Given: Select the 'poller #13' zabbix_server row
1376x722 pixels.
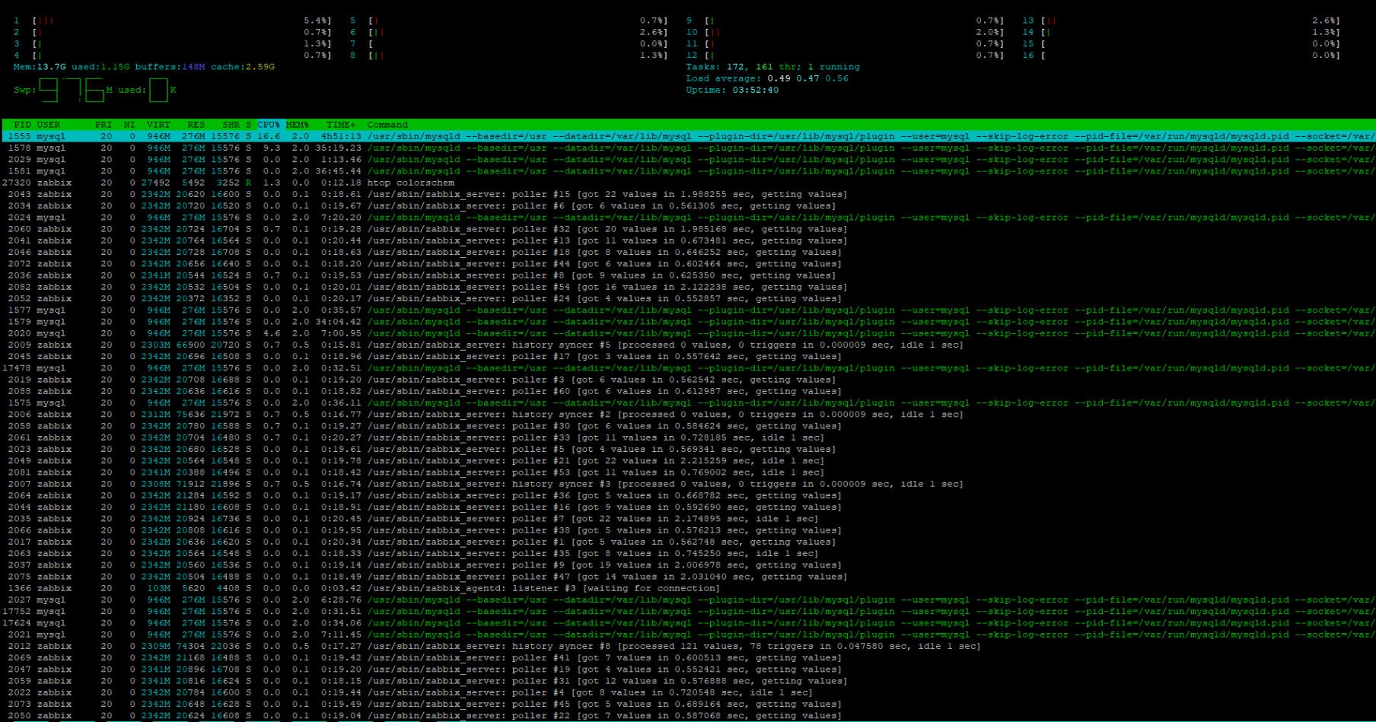Looking at the screenshot, I should pos(688,240).
